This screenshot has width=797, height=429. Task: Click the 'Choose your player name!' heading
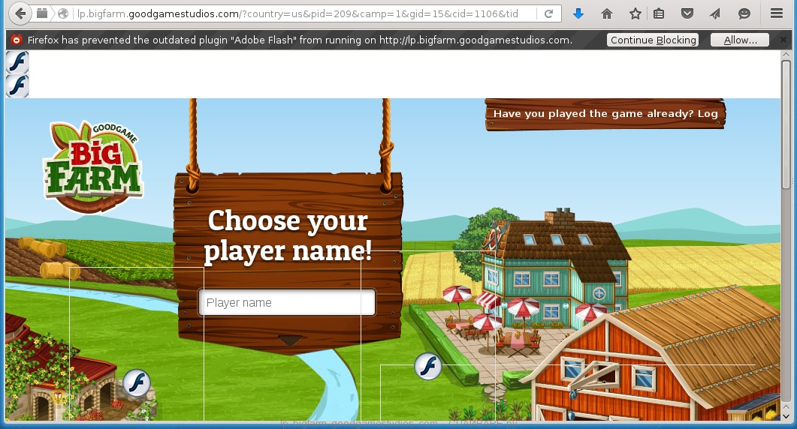[x=288, y=235]
